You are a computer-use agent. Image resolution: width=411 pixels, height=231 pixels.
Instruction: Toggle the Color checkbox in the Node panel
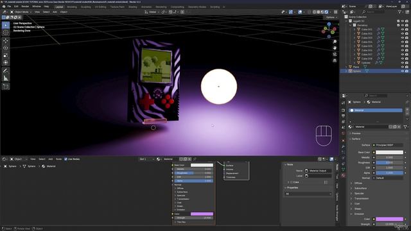[291, 182]
